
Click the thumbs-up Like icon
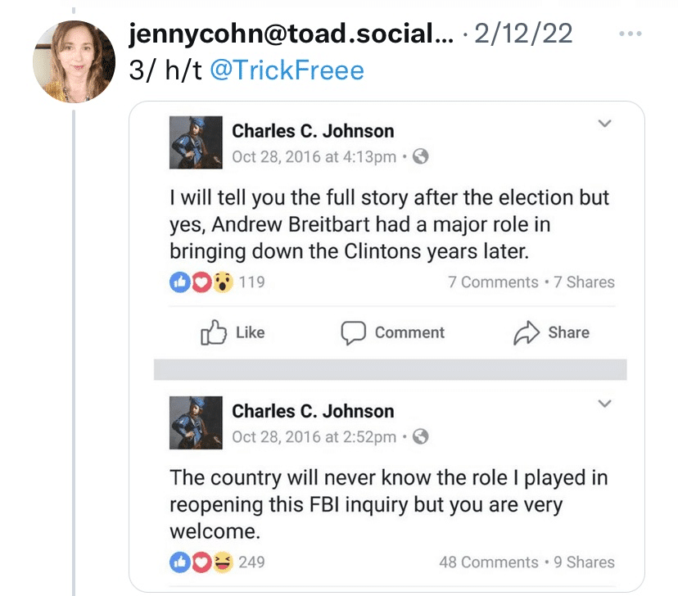[x=214, y=332]
